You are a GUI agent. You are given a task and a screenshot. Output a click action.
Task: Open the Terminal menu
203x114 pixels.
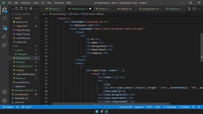(x=59, y=3)
